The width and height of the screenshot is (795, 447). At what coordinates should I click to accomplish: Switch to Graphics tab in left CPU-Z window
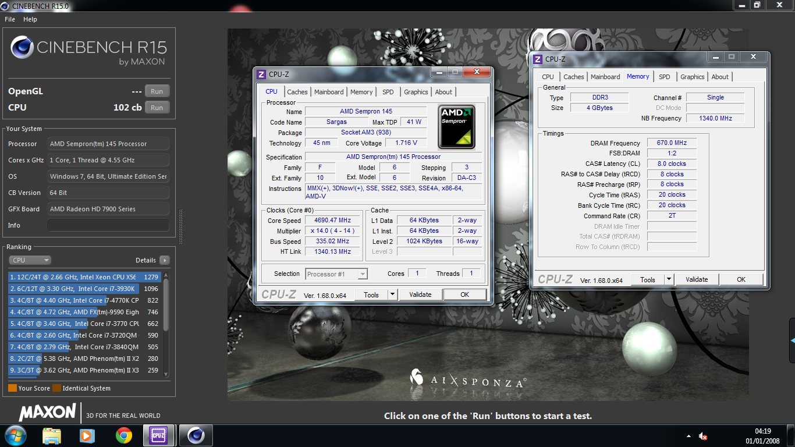(416, 92)
